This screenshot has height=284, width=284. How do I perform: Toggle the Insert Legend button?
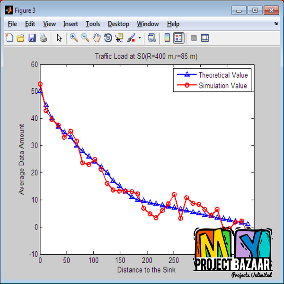[x=178, y=38]
